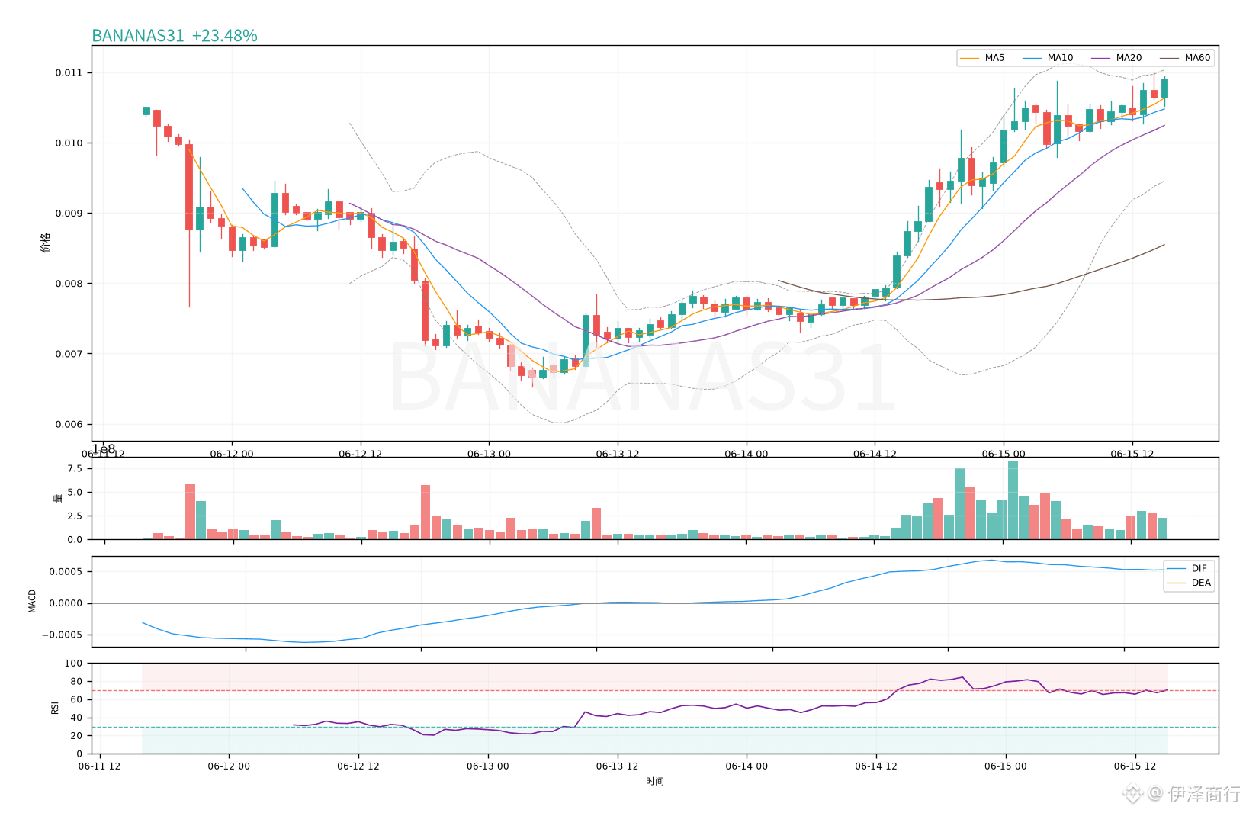
Task: Click the purple MA20 line sample in the legend
Action: click(x=1100, y=58)
